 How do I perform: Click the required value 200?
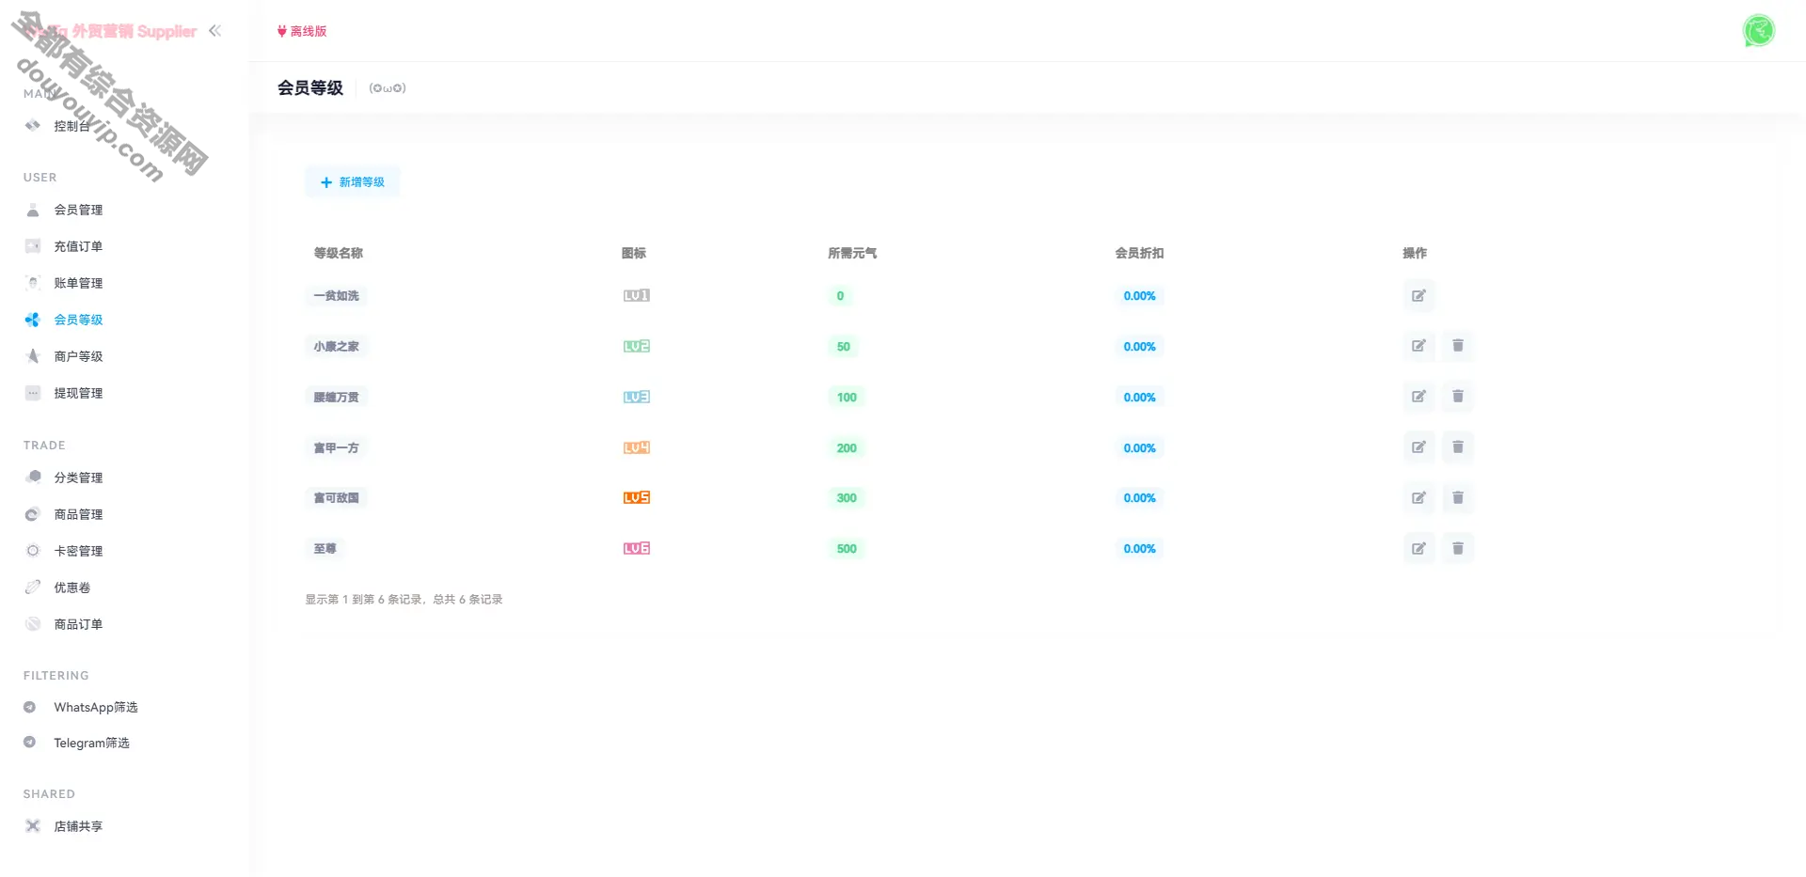pyautogui.click(x=848, y=448)
